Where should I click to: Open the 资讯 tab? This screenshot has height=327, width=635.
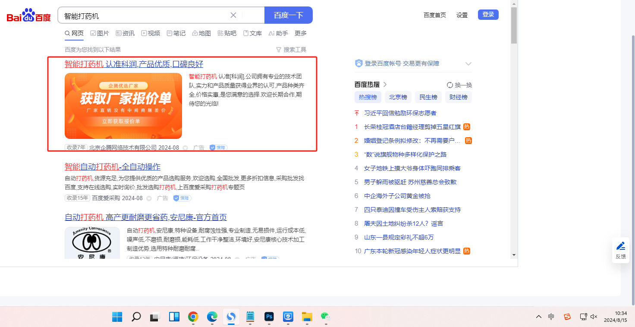pyautogui.click(x=125, y=33)
